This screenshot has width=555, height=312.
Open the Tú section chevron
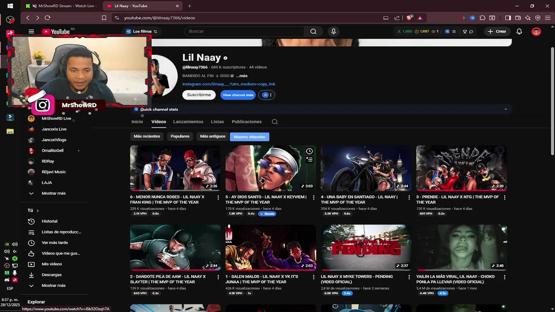pyautogui.click(x=38, y=211)
